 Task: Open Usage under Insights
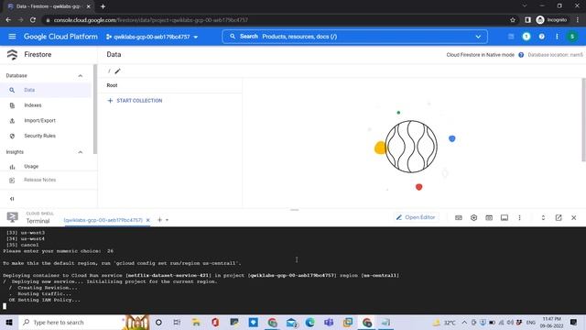pyautogui.click(x=31, y=166)
